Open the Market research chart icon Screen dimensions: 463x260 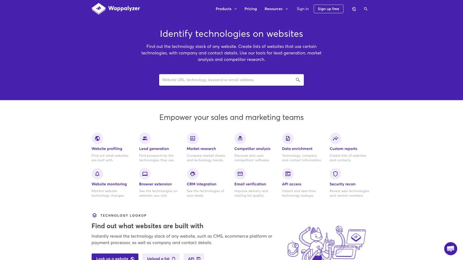pos(193,138)
